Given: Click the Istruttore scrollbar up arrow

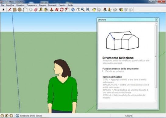Looking at the screenshot, I should [156, 24].
